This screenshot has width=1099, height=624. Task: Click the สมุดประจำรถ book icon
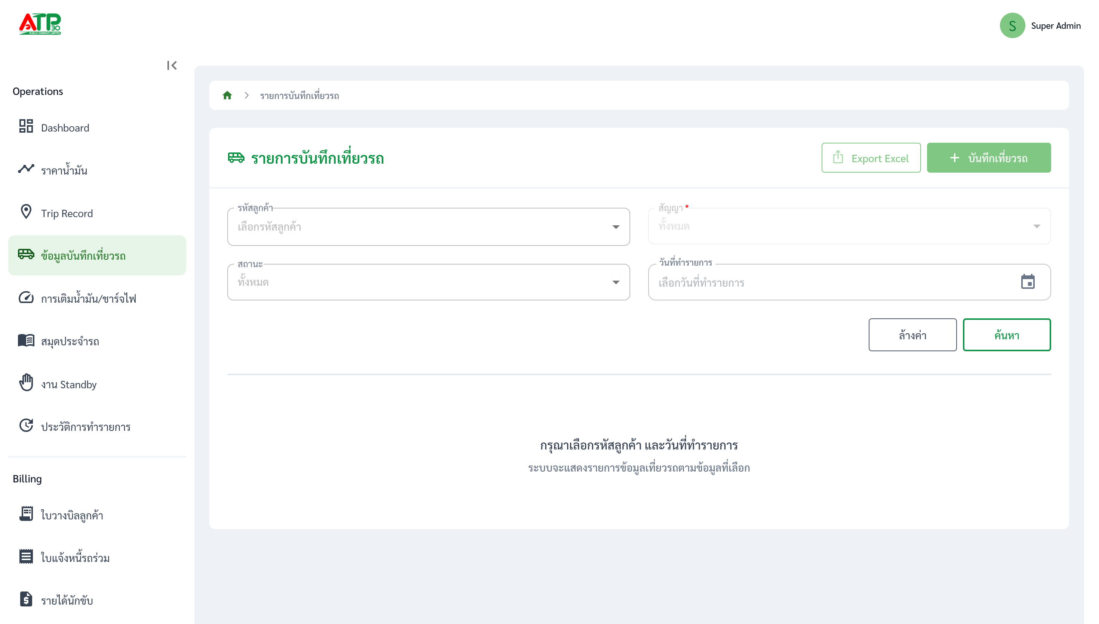pos(26,340)
